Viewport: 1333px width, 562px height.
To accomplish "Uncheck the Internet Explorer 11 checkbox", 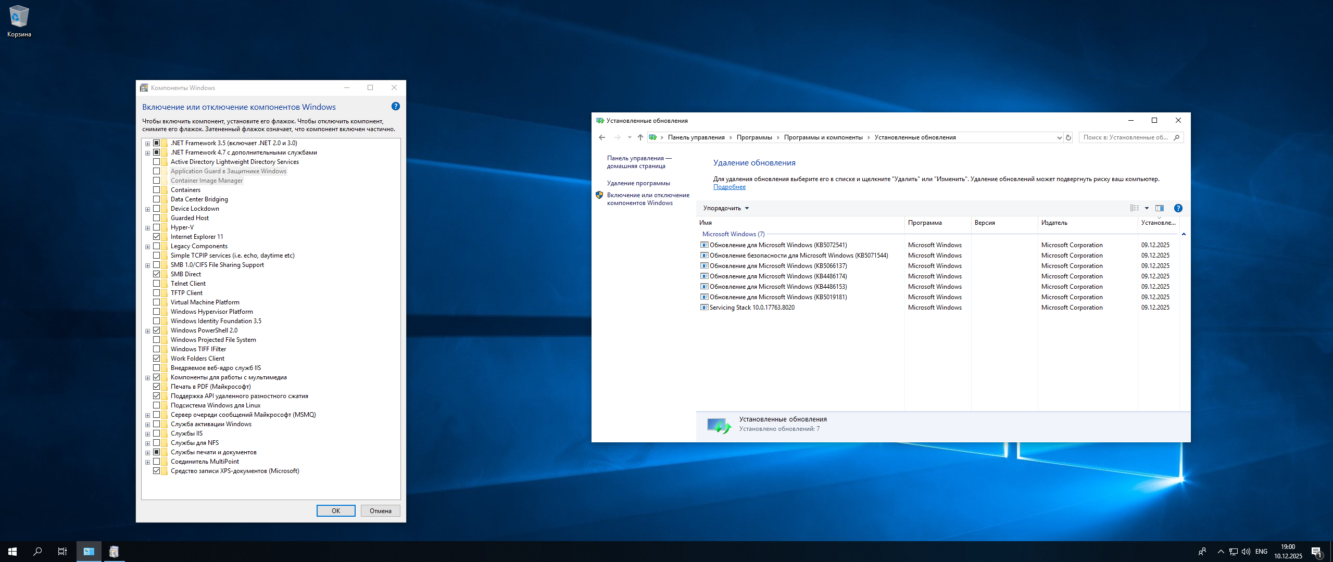I will [156, 237].
